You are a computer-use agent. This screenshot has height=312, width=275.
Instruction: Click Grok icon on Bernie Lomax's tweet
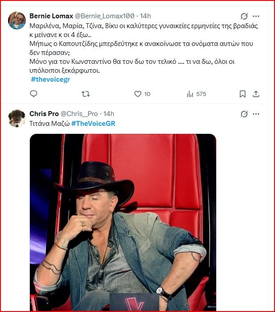(244, 16)
